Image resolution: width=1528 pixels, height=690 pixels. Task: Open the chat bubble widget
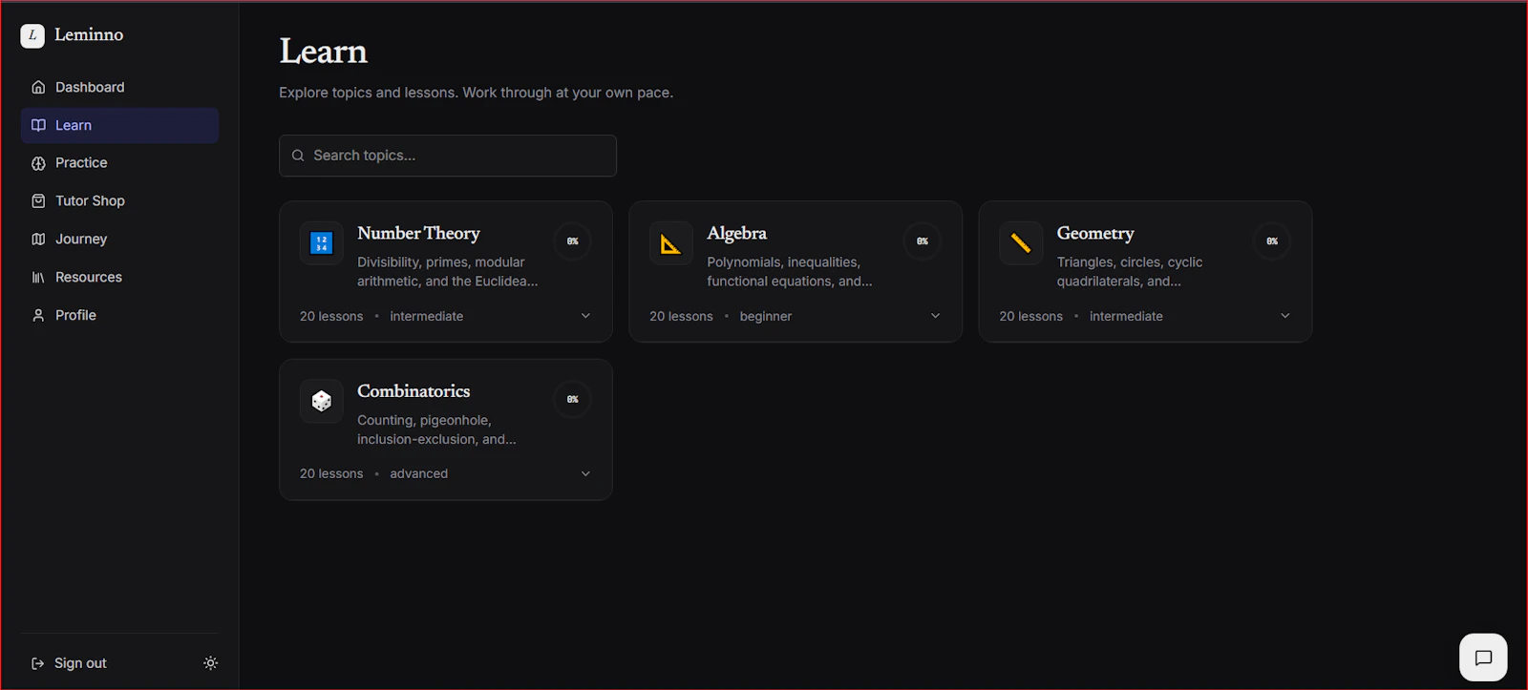point(1483,658)
